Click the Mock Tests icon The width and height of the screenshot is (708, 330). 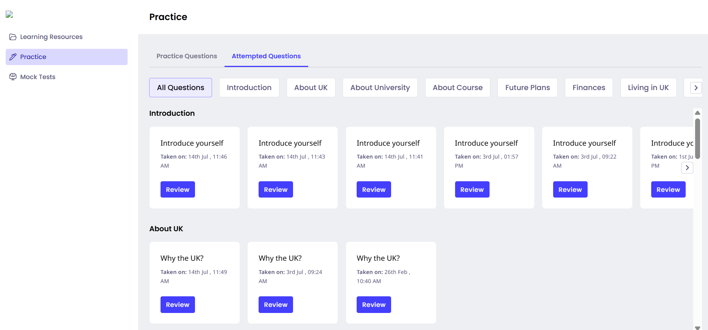[x=13, y=77]
